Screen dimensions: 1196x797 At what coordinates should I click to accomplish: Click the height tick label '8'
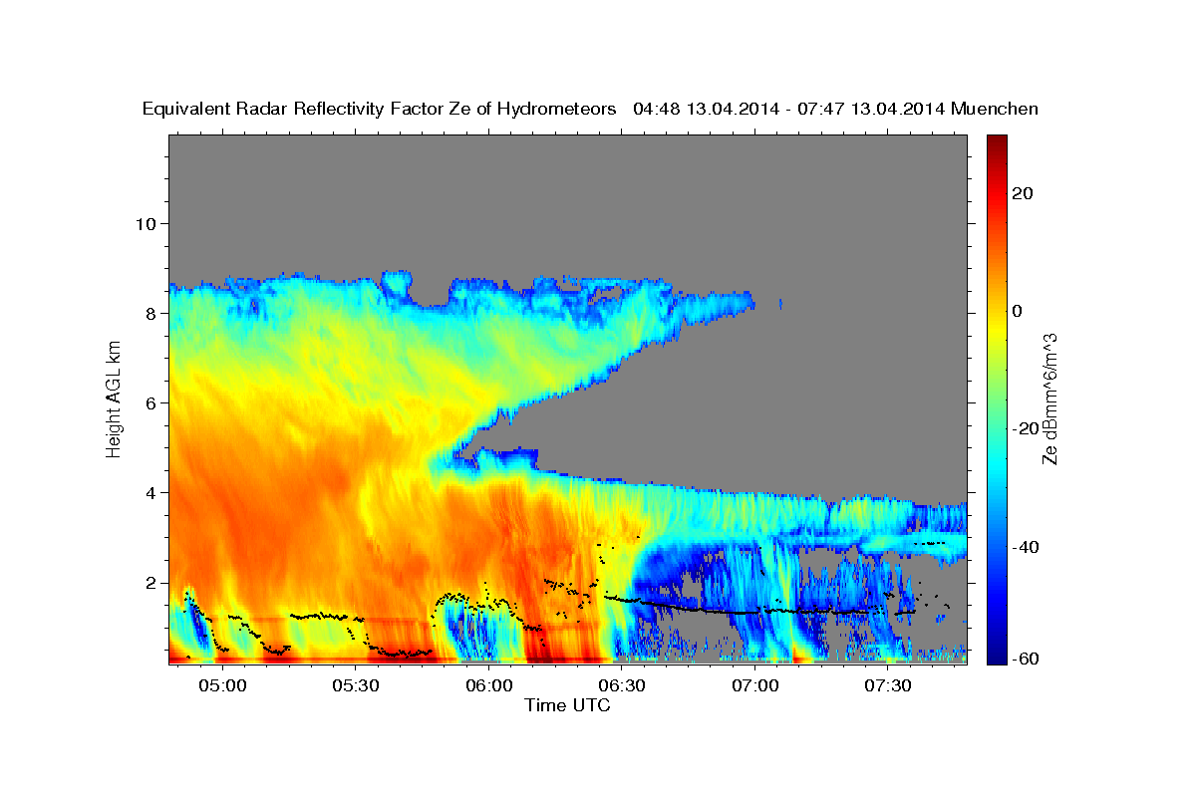[150, 313]
